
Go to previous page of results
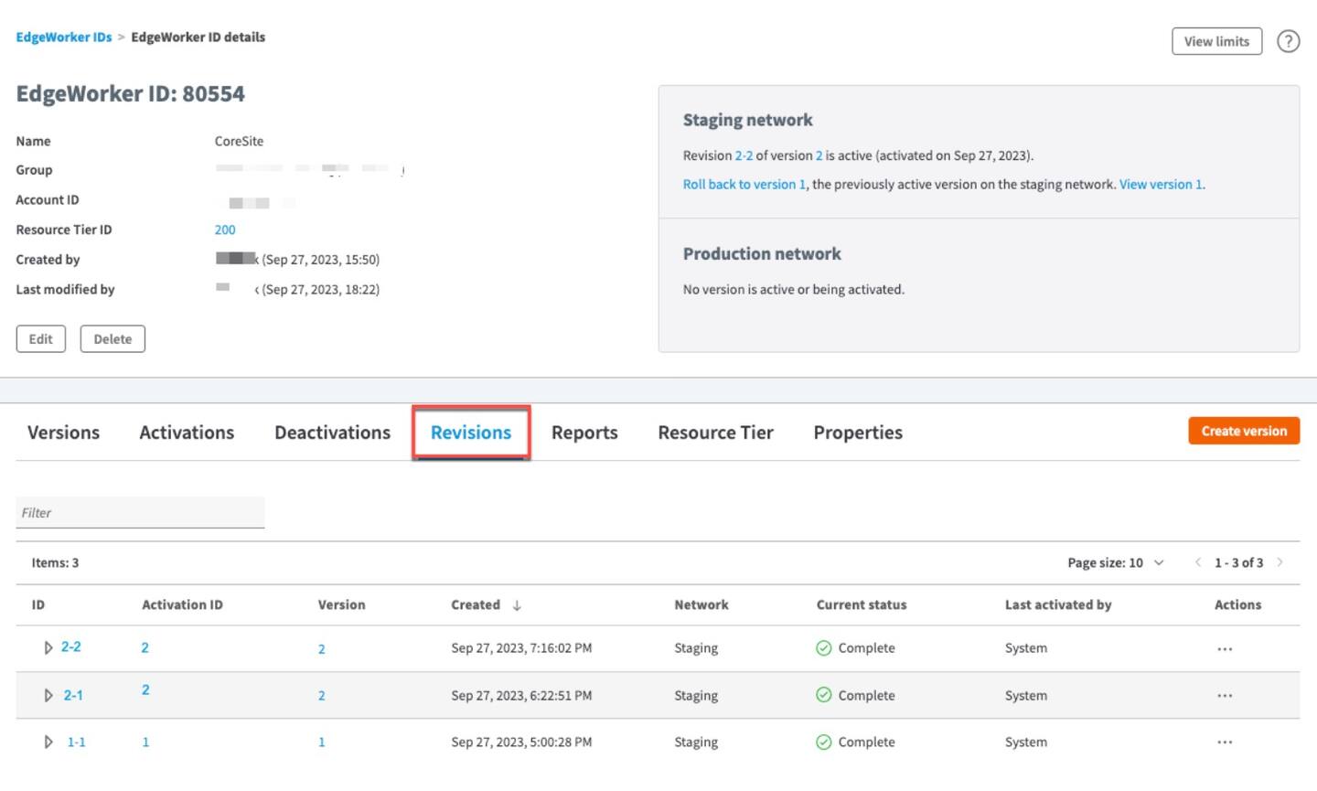pyautogui.click(x=1197, y=562)
